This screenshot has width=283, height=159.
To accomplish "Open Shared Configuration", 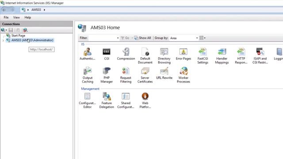I will pos(126,100).
